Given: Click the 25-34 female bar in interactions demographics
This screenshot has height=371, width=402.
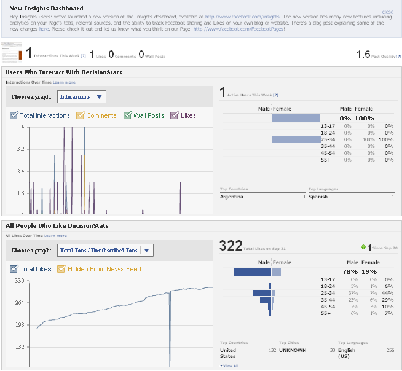Looking at the screenshot, I should (296, 139).
